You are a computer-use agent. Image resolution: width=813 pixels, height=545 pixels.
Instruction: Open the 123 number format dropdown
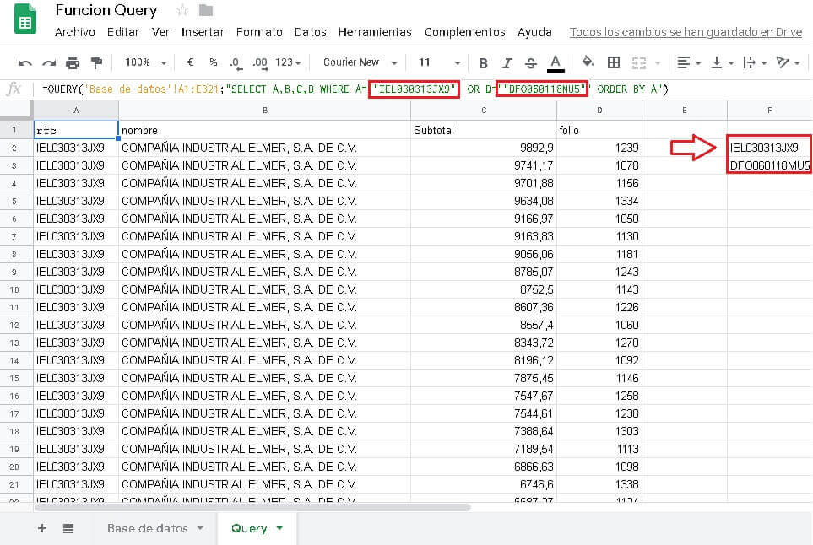[288, 62]
